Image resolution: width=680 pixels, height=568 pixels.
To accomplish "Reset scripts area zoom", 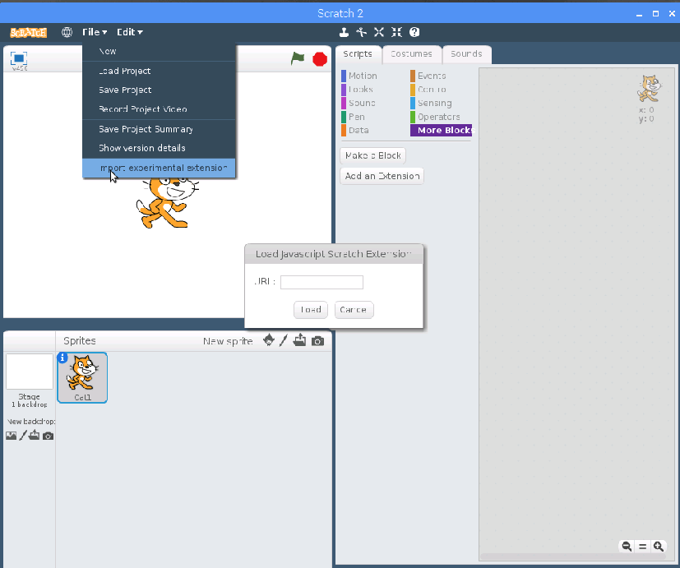I will [x=643, y=547].
